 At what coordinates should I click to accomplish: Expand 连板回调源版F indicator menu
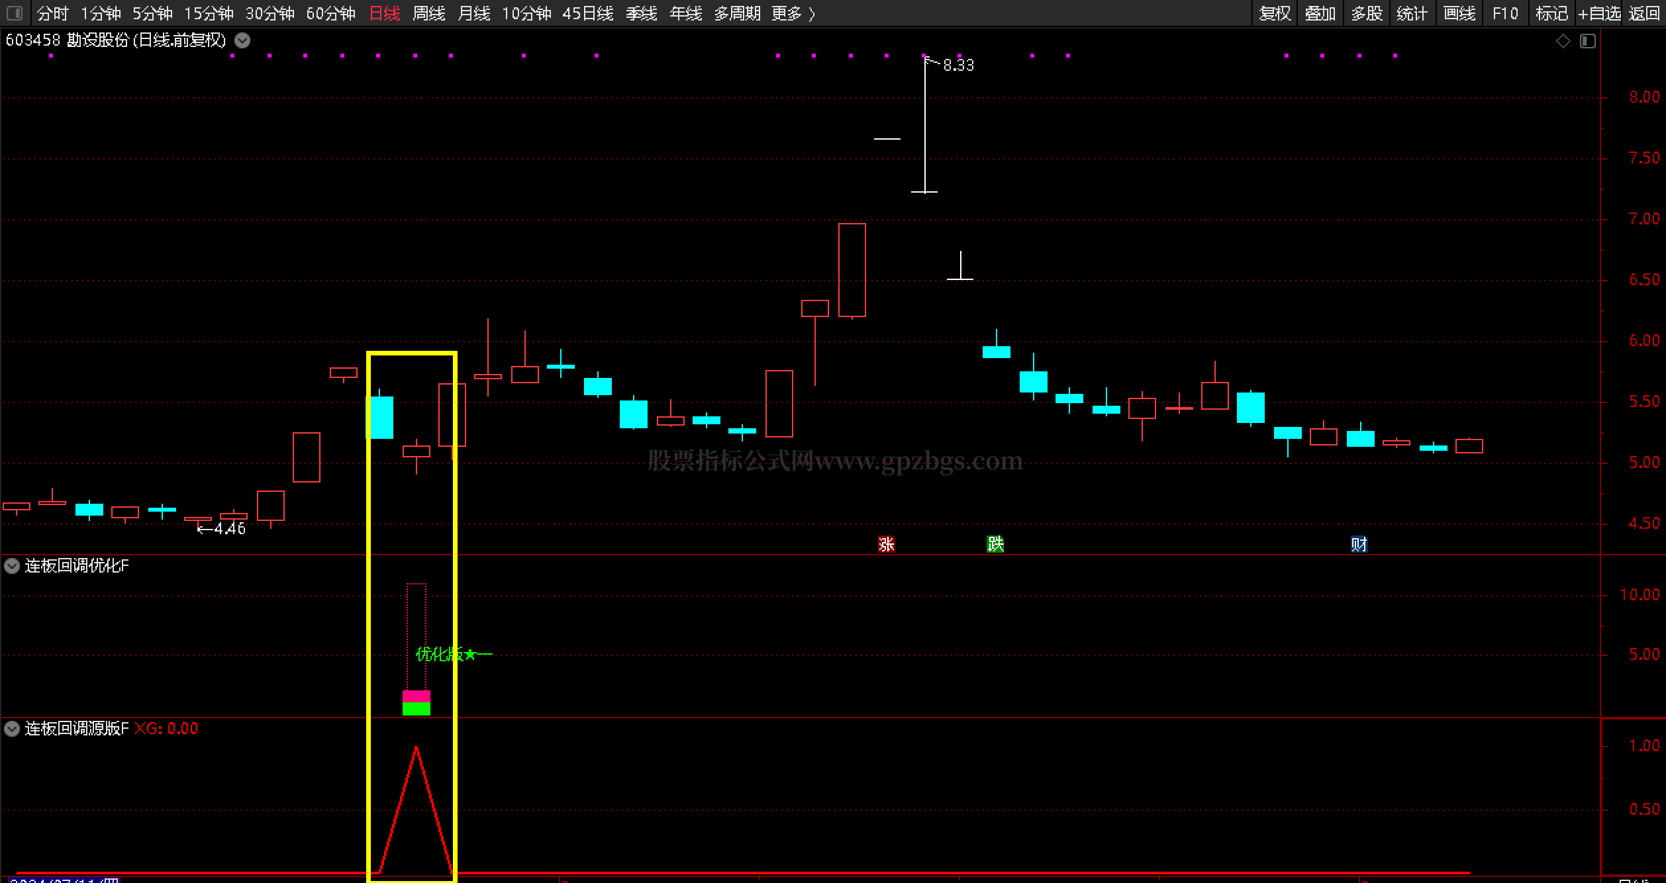pyautogui.click(x=12, y=729)
